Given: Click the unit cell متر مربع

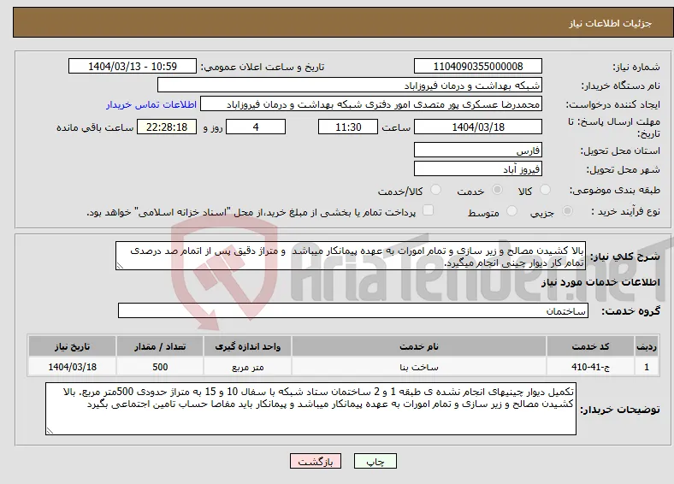Looking at the screenshot, I should [x=247, y=367].
